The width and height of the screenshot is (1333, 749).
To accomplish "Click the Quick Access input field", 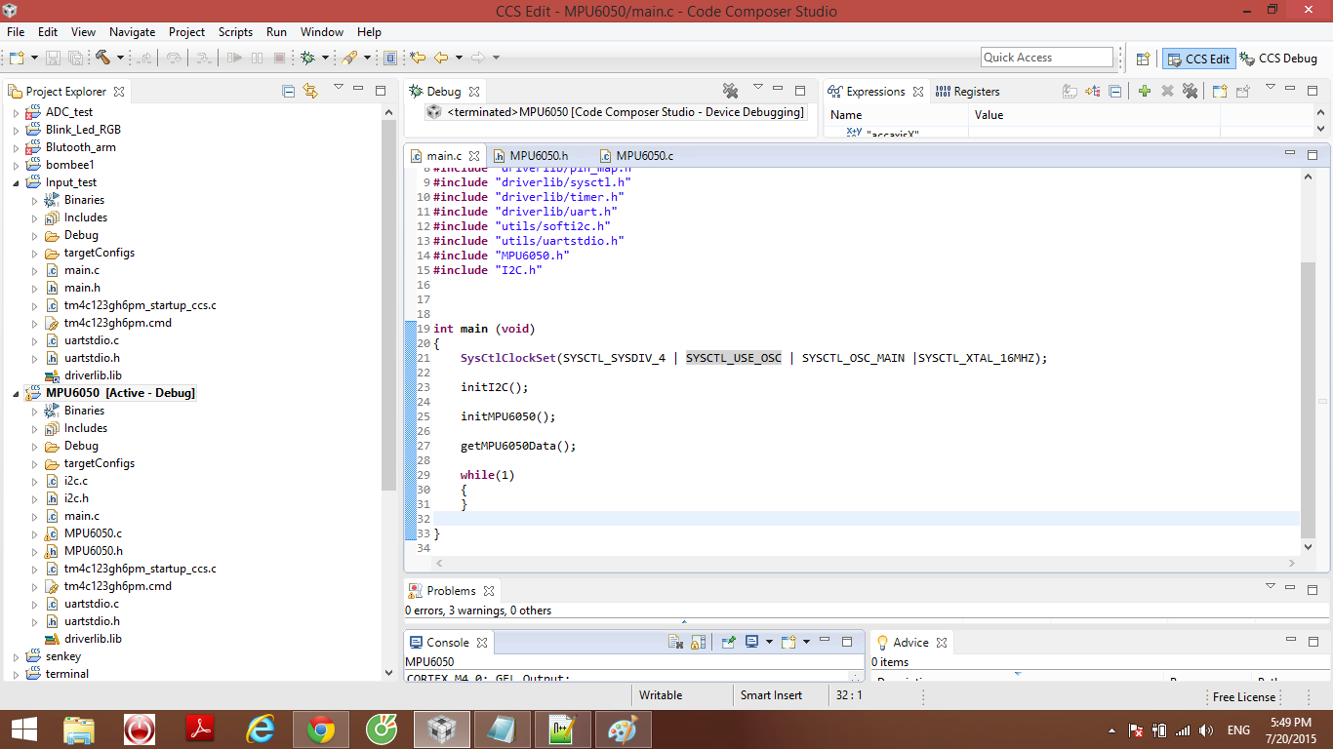I will pyautogui.click(x=1046, y=58).
